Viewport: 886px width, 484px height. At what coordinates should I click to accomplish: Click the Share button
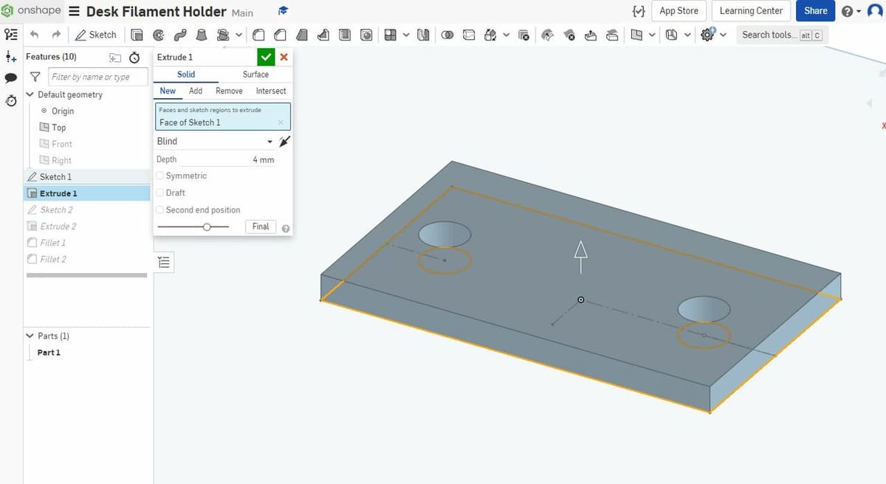coord(815,11)
